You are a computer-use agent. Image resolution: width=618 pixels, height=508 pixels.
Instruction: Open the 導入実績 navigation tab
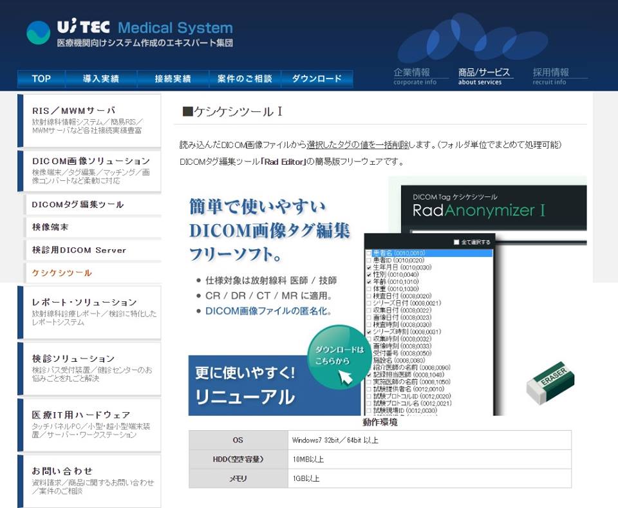(x=101, y=79)
